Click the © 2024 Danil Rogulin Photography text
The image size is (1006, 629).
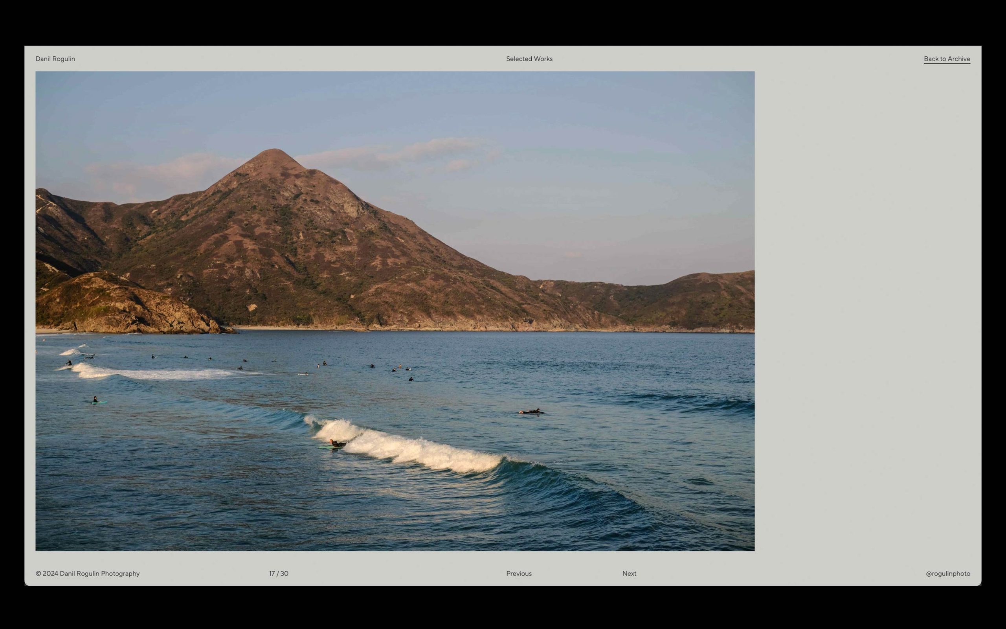[x=87, y=573]
